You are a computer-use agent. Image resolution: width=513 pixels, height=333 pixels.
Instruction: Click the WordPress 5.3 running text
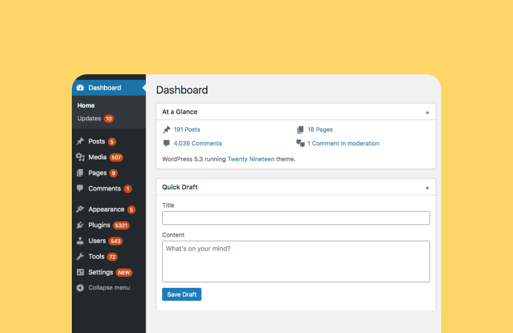[194, 159]
